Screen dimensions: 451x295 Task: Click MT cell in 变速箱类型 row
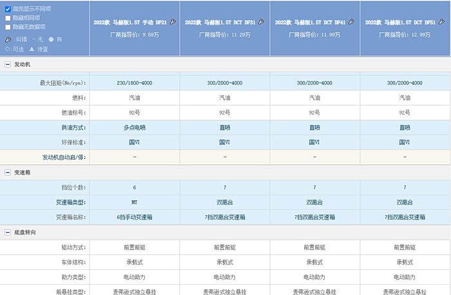tap(134, 202)
